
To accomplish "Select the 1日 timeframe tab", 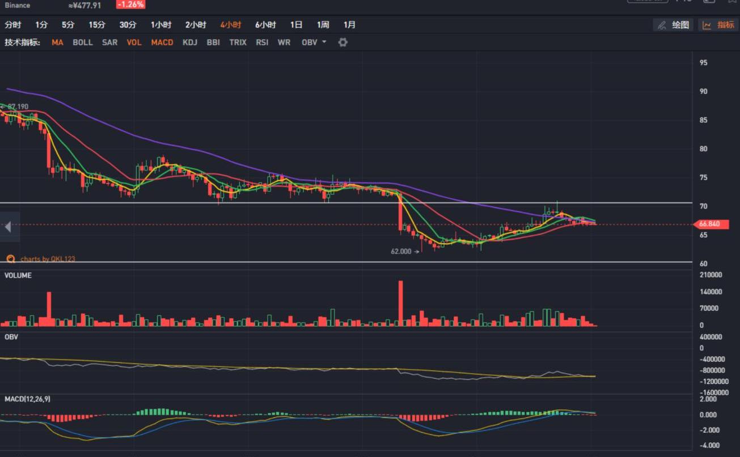I will (296, 25).
